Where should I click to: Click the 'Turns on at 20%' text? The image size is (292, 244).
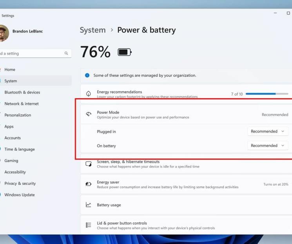(x=276, y=184)
